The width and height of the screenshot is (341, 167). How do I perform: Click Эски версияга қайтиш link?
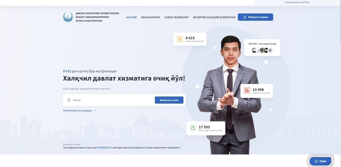click(x=297, y=2)
